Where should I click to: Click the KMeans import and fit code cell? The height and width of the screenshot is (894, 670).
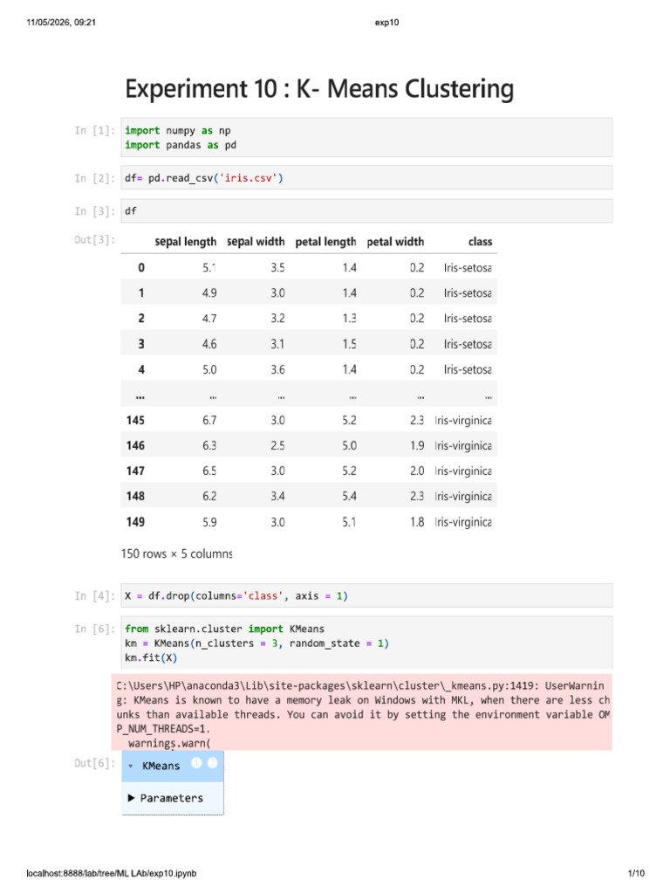[366, 643]
